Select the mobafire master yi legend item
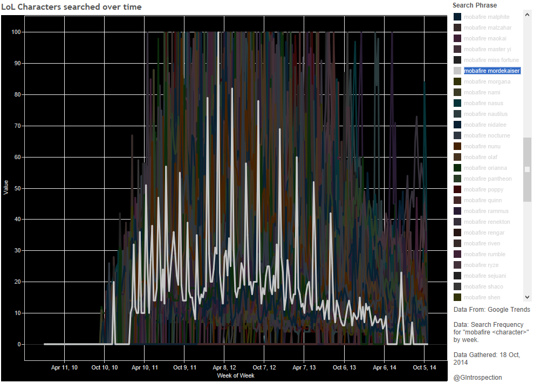The width and height of the screenshot is (534, 383). click(487, 49)
